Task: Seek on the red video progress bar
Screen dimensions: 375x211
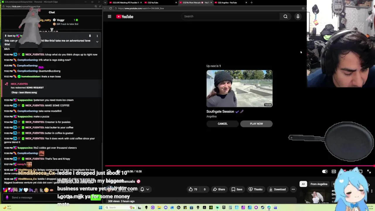Action: click(240, 166)
